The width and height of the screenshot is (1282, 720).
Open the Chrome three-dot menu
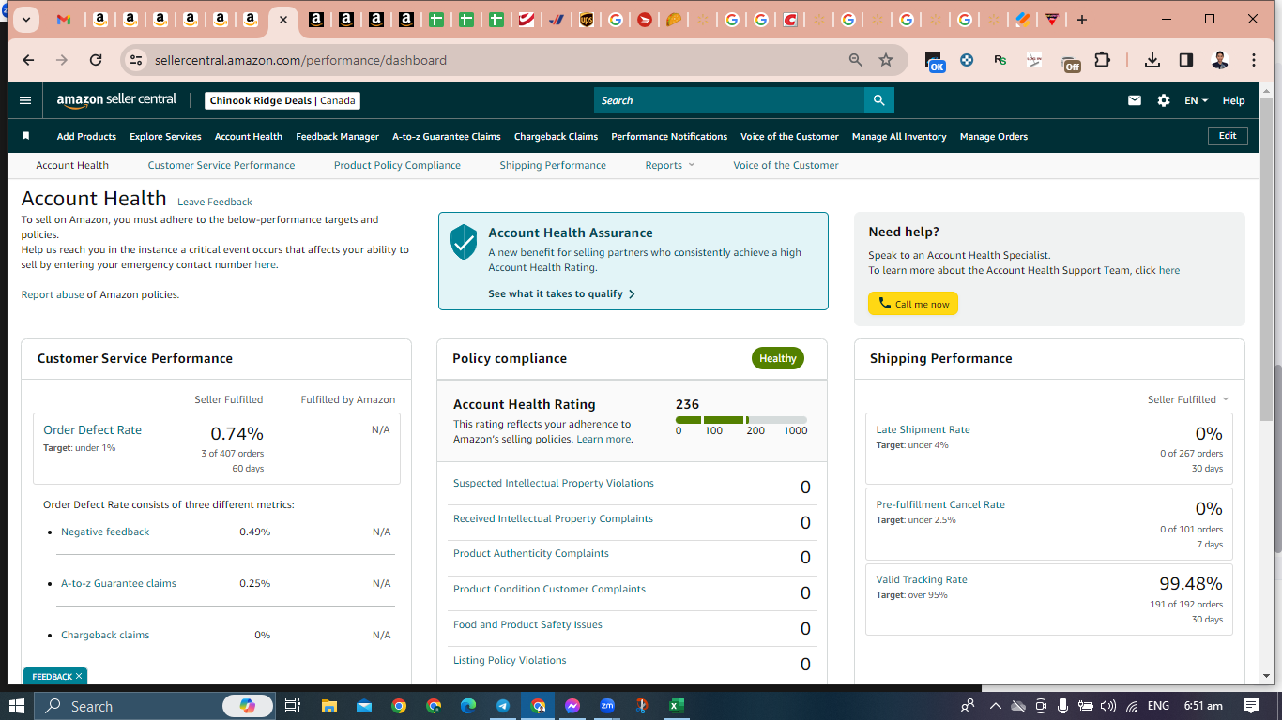click(x=1254, y=60)
